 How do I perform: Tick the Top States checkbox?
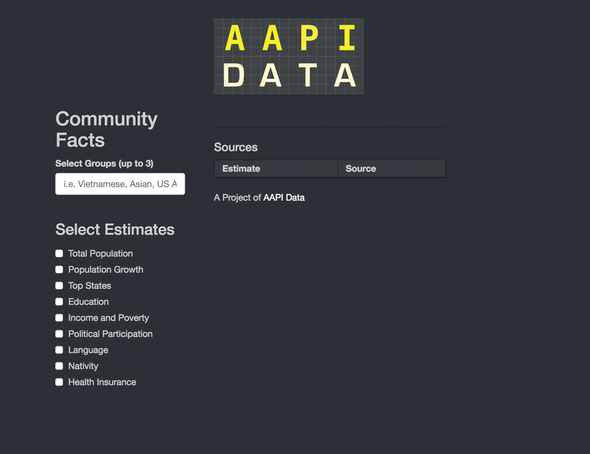(x=59, y=286)
